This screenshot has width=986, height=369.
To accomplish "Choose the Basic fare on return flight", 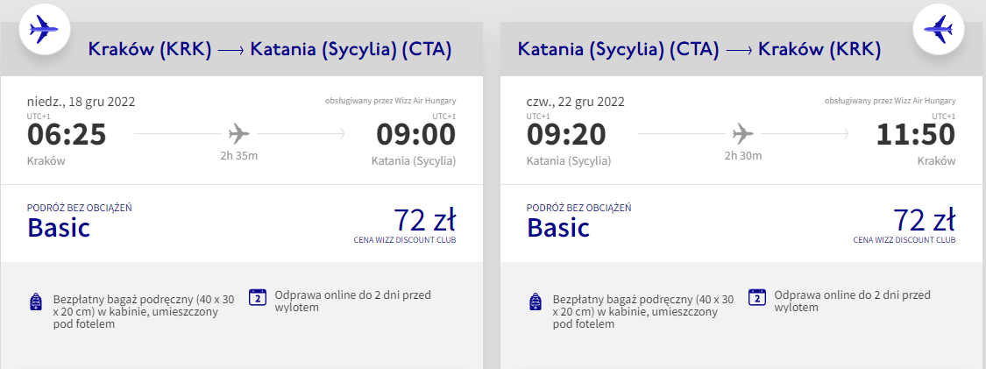I will coord(557,228).
